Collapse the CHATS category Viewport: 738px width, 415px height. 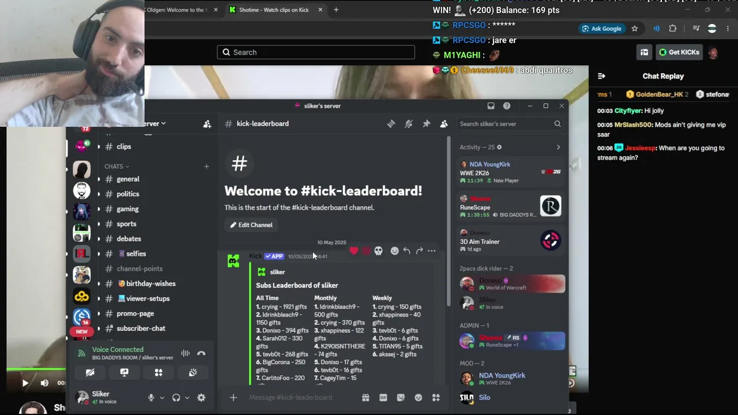117,167
